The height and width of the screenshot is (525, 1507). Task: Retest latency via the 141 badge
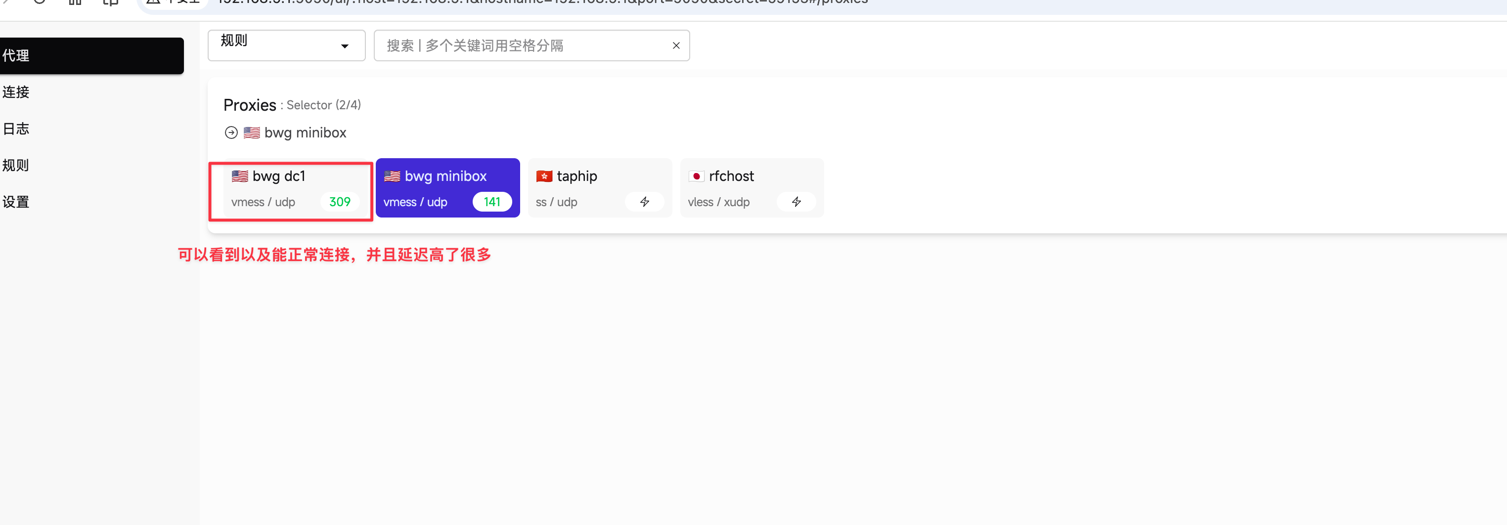pyautogui.click(x=491, y=202)
